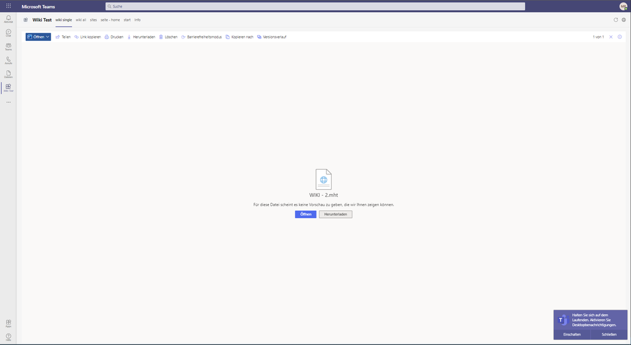Open the Teams section in sidebar

(8, 47)
